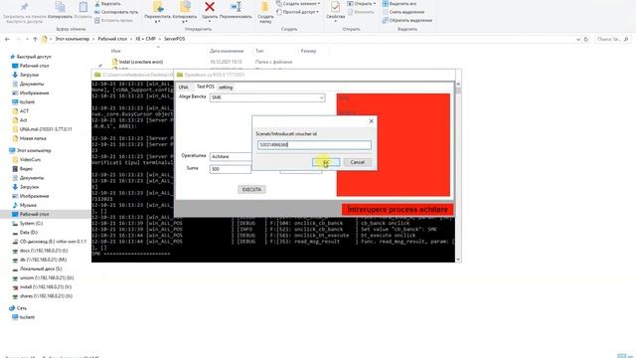Select Локальный диск (S:) in the navigation pane

(x=41, y=268)
